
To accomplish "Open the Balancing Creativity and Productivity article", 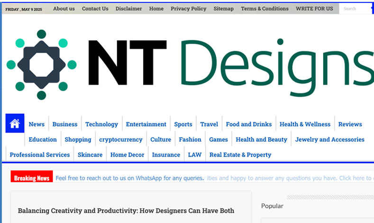I will [x=126, y=211].
